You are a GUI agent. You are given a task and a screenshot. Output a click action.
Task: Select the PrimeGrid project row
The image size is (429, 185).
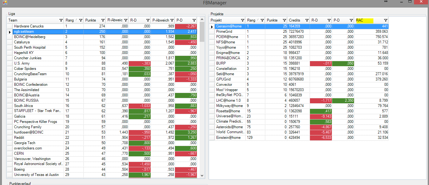point(299,32)
